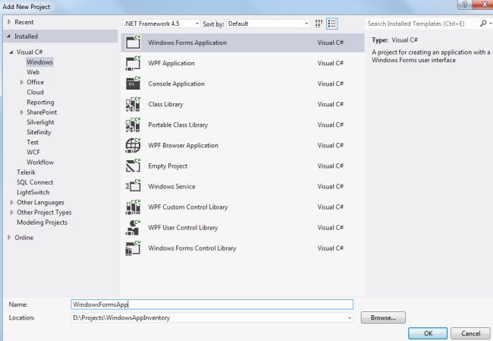Select the Console Application template name
The image size is (493, 341).
tap(177, 84)
